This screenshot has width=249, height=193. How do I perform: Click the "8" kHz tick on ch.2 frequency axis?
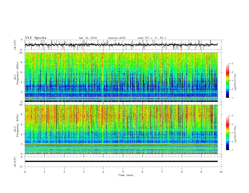[x=22, y=115]
